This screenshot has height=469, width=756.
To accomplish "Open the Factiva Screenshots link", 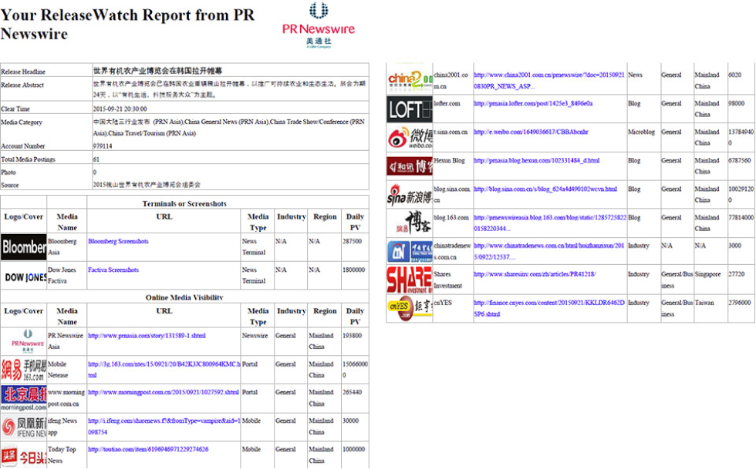I will click(x=113, y=270).
